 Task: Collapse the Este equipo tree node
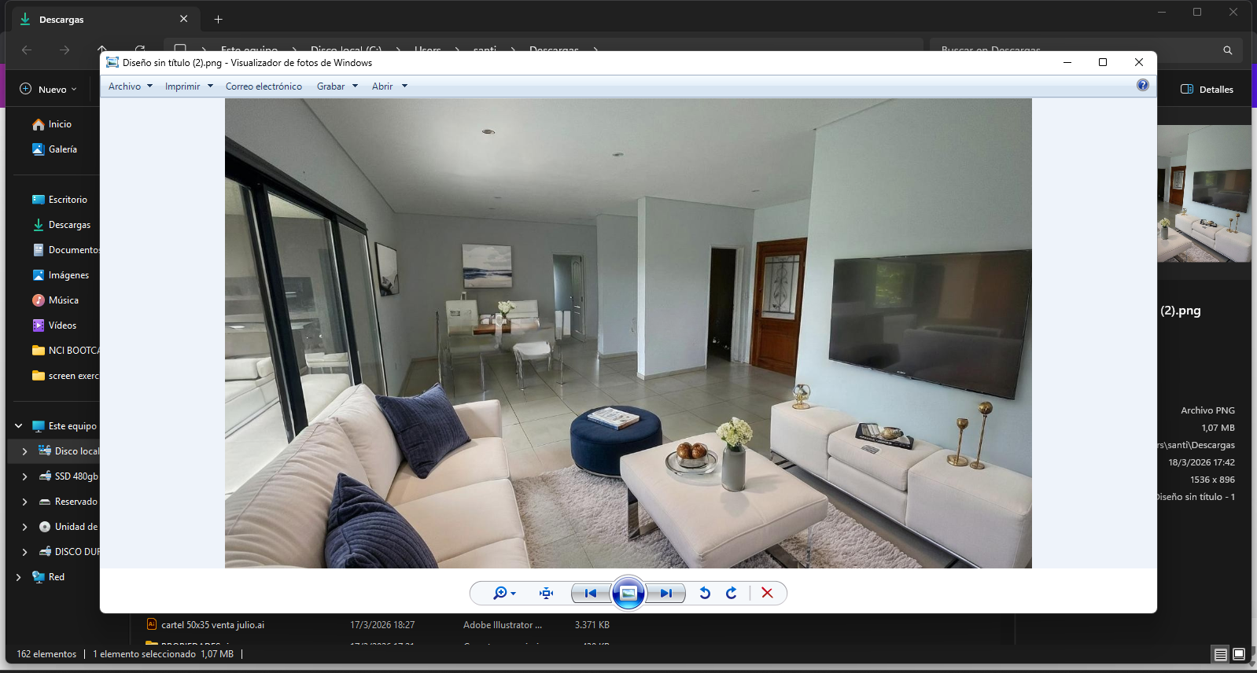pyautogui.click(x=18, y=426)
